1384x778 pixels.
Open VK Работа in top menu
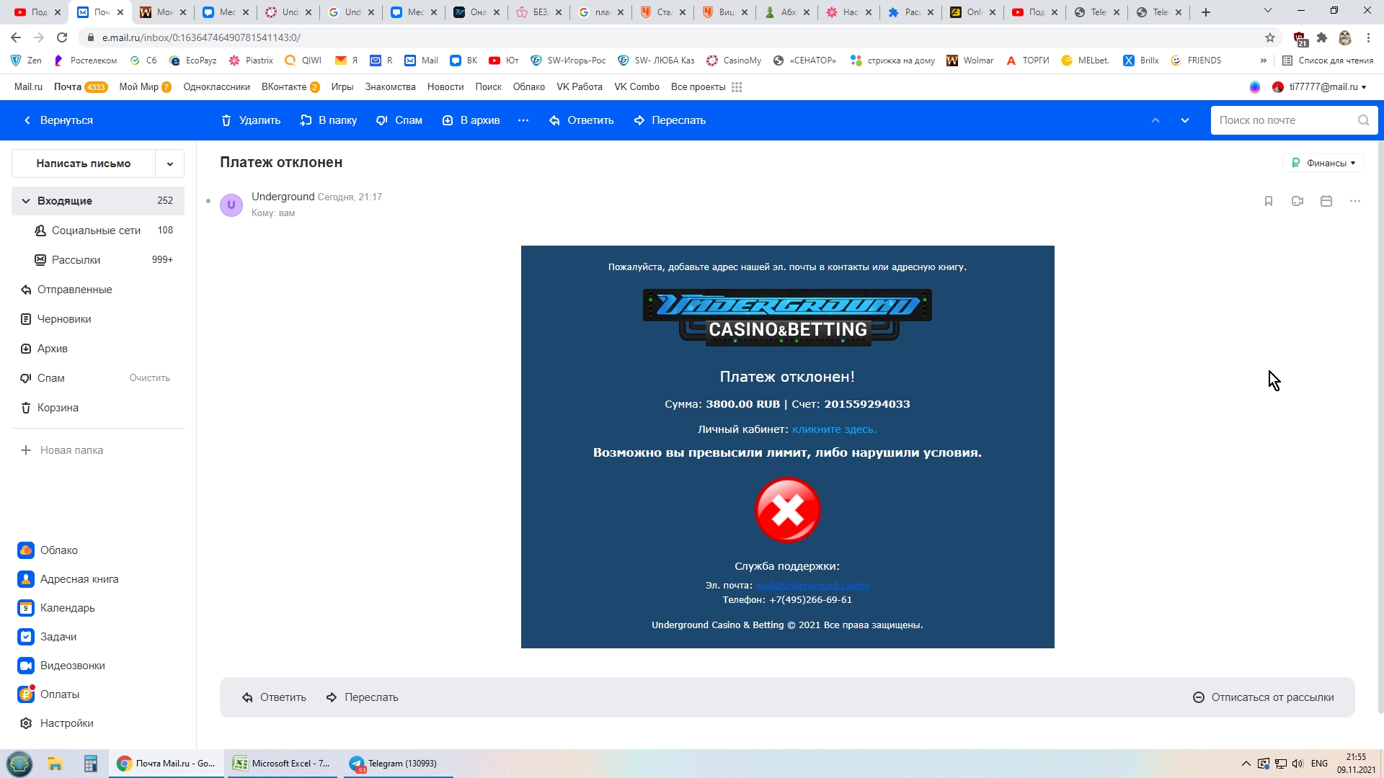click(580, 87)
